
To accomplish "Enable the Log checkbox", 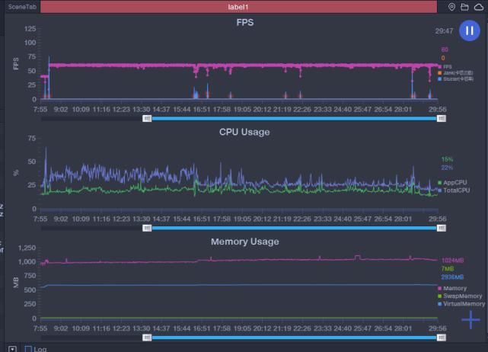I will [29, 349].
